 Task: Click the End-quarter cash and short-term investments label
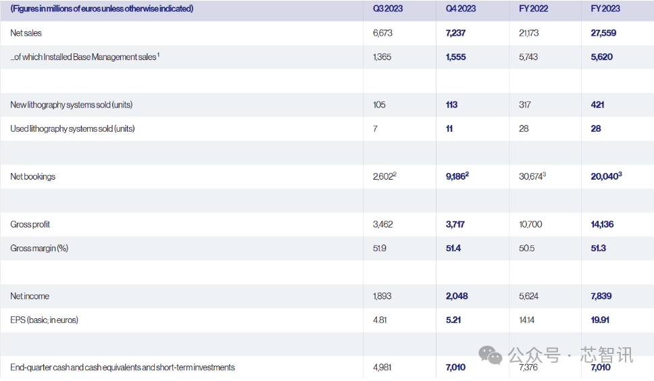[123, 367]
